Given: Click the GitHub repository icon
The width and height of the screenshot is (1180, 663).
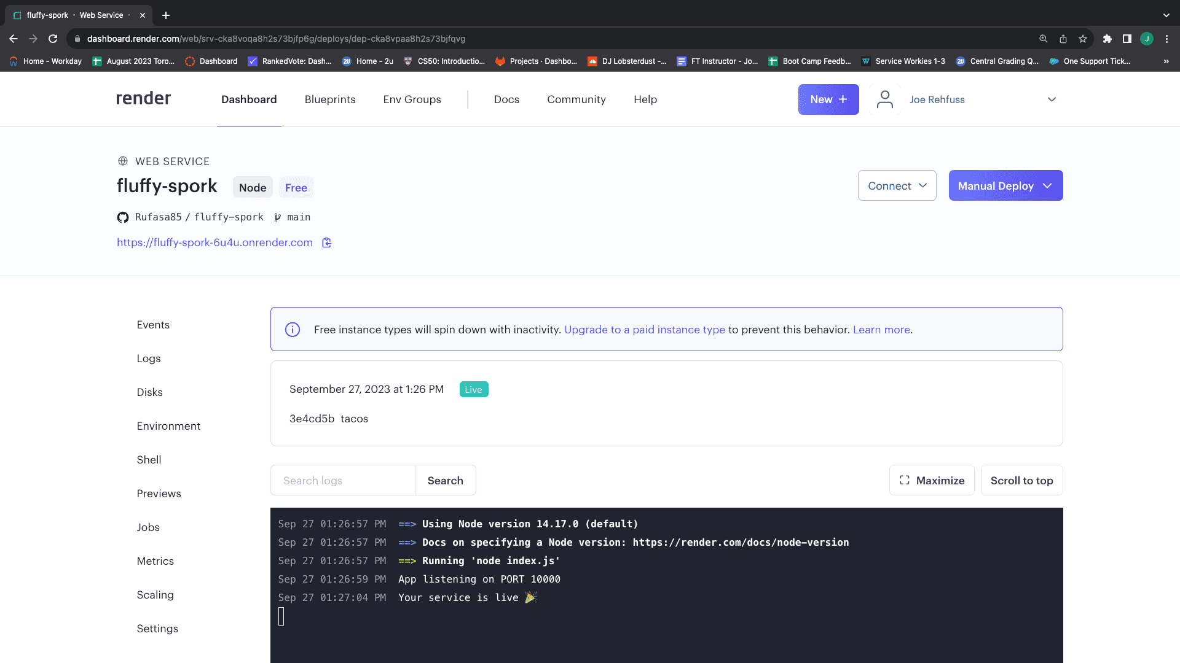Looking at the screenshot, I should (123, 217).
